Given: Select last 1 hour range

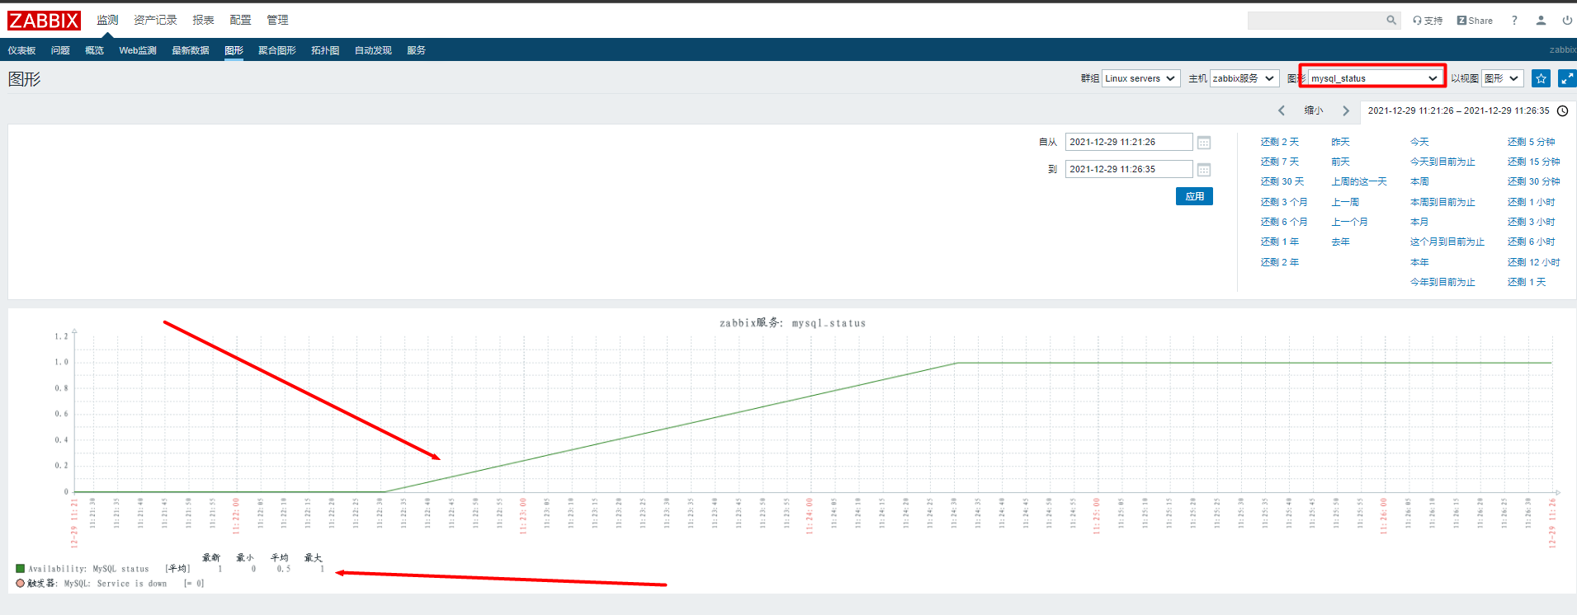Looking at the screenshot, I should (x=1531, y=202).
